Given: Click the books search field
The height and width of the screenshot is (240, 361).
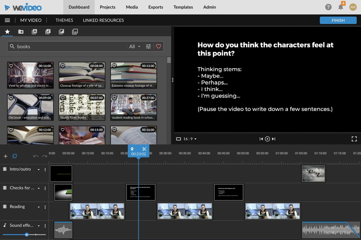Looking at the screenshot, I should 71,46.
